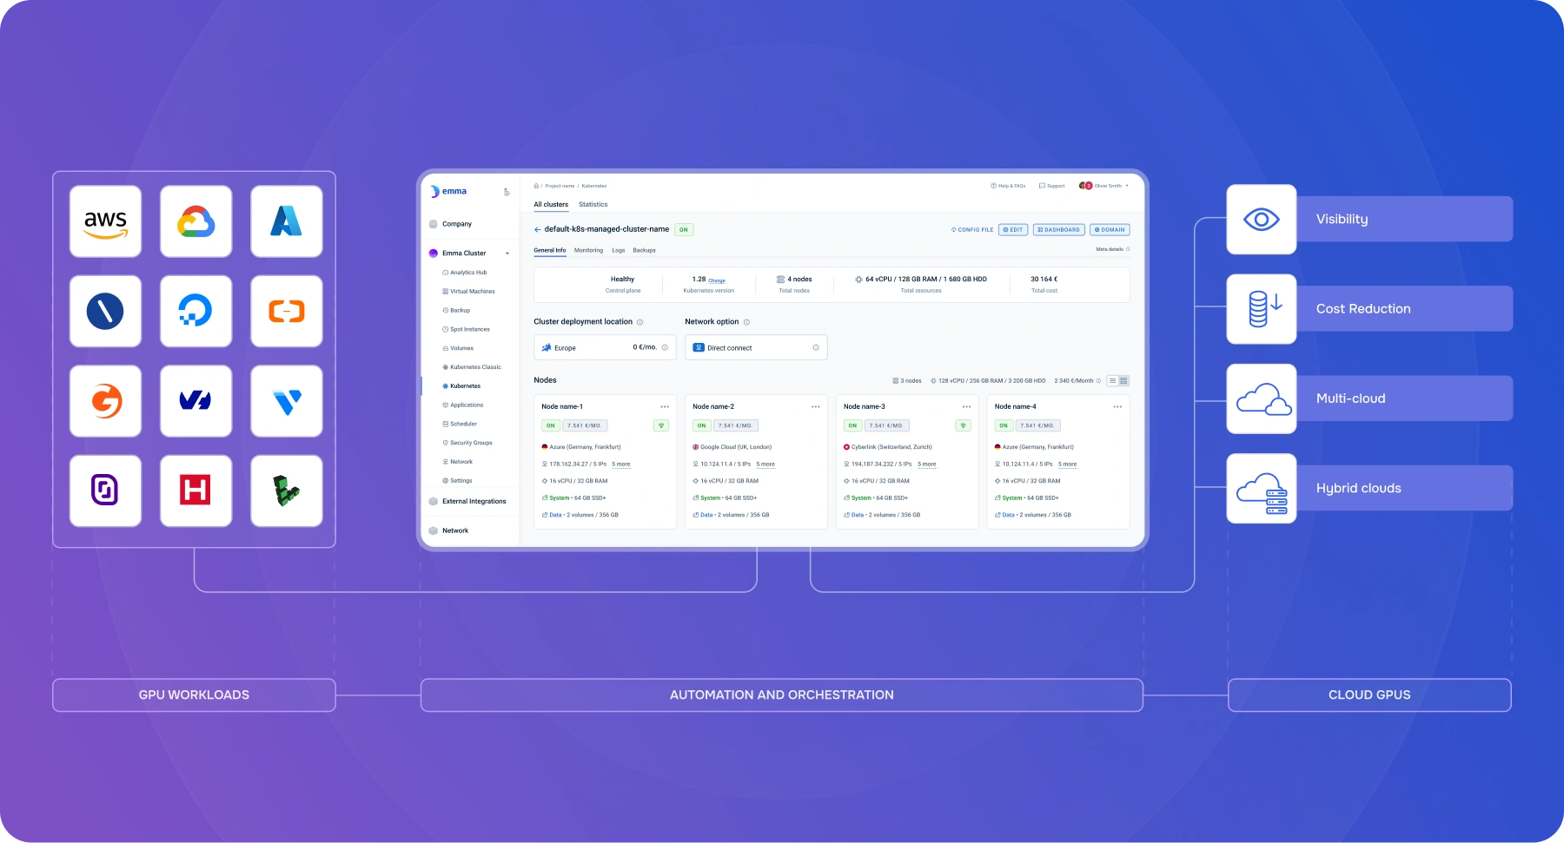Click the GPU WORKLOADS box

pos(195,695)
